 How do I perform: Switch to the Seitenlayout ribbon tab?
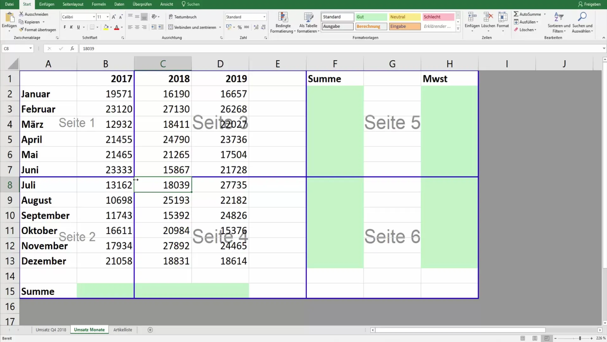(73, 4)
